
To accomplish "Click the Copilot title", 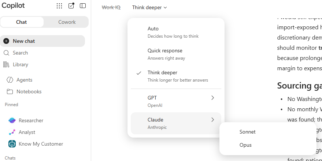I will (13, 5).
